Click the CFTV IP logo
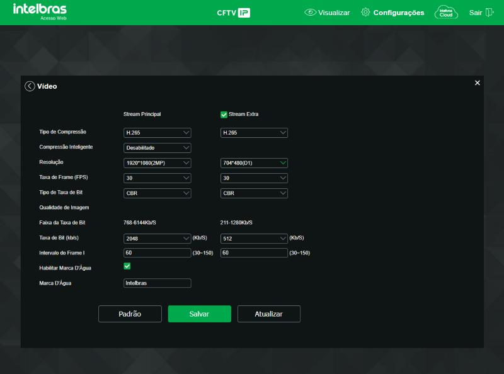Screen dimensions: 504x374 [234, 13]
